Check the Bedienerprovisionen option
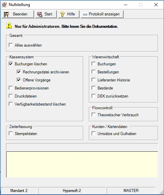 (x=11, y=88)
